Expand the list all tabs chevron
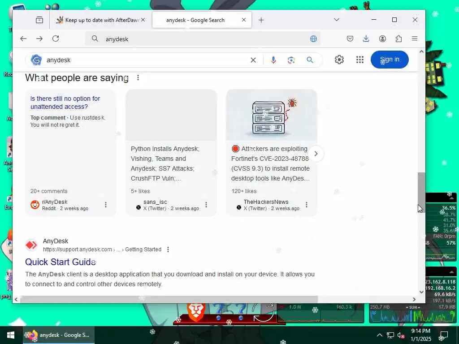 337,20
